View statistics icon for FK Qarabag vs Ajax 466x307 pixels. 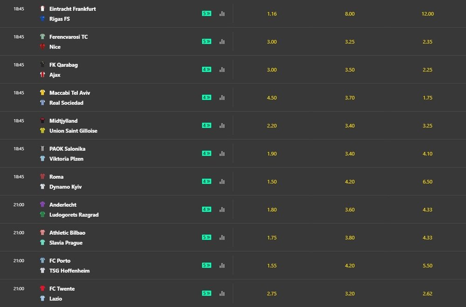(222, 70)
